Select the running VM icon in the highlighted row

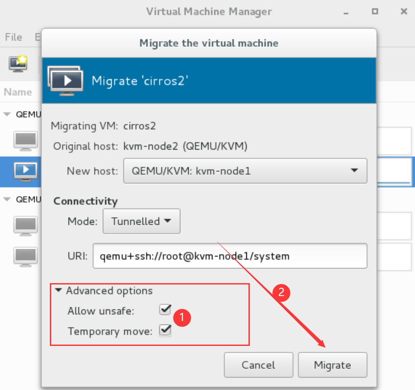(26, 172)
